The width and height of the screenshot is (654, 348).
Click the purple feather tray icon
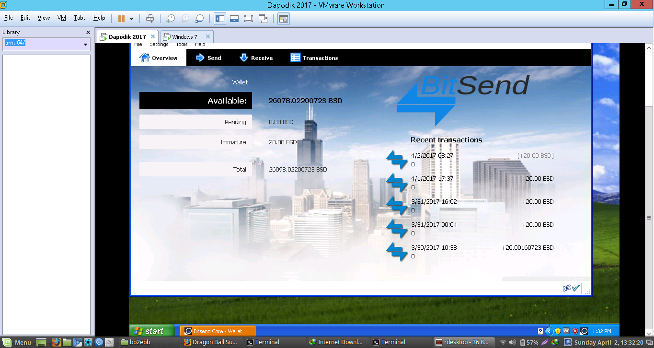[545, 342]
